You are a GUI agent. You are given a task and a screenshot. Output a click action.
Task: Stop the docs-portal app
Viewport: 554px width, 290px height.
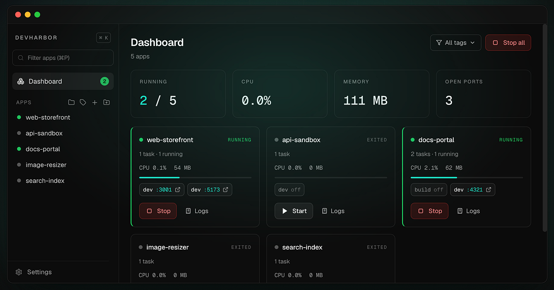point(429,211)
